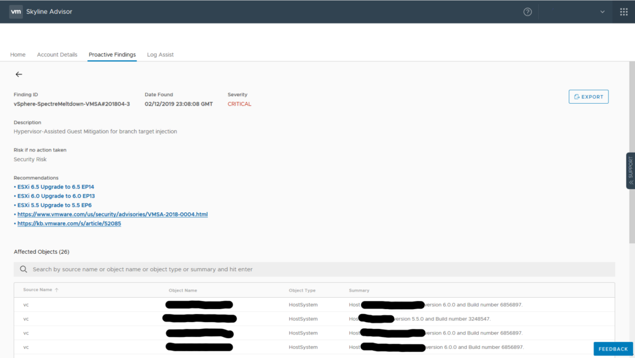Open ESXi 6.0 Upgrade to 6.0 EP13 link
635x358 pixels.
[x=56, y=196]
